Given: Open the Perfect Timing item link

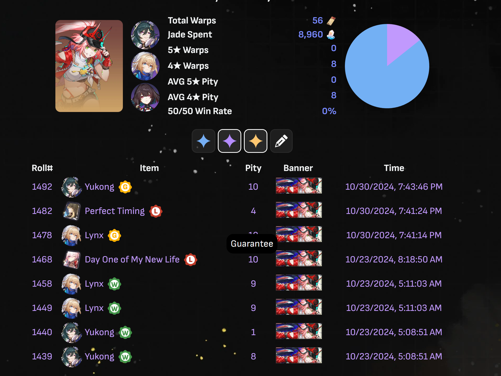Looking at the screenshot, I should [x=115, y=211].
